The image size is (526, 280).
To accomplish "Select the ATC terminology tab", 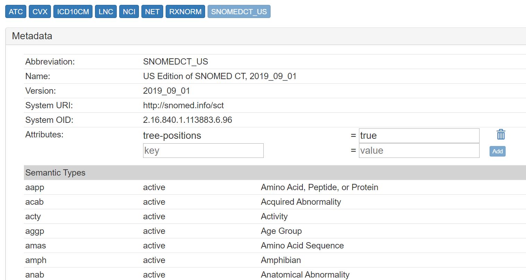I will [16, 11].
